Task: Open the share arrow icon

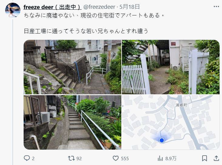Action: point(216,158)
